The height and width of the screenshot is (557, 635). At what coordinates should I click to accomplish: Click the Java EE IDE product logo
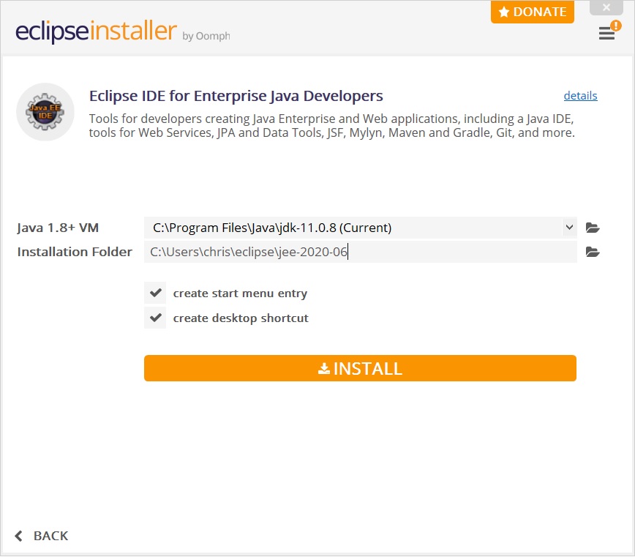click(45, 112)
